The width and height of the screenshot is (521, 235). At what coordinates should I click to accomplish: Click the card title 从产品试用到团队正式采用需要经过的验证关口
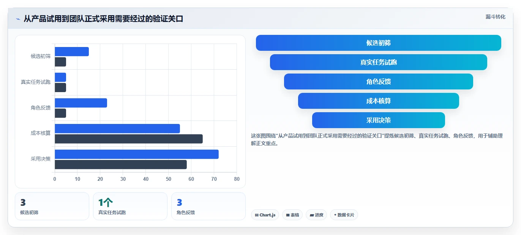click(103, 19)
